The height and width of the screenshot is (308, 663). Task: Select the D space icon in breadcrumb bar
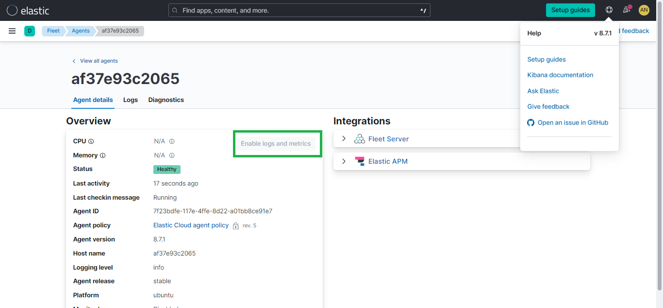point(30,31)
